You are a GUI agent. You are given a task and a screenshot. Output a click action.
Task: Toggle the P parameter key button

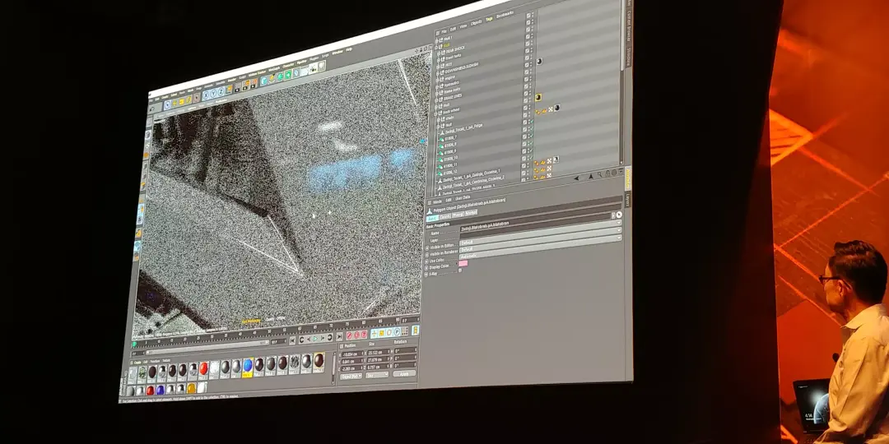click(397, 332)
